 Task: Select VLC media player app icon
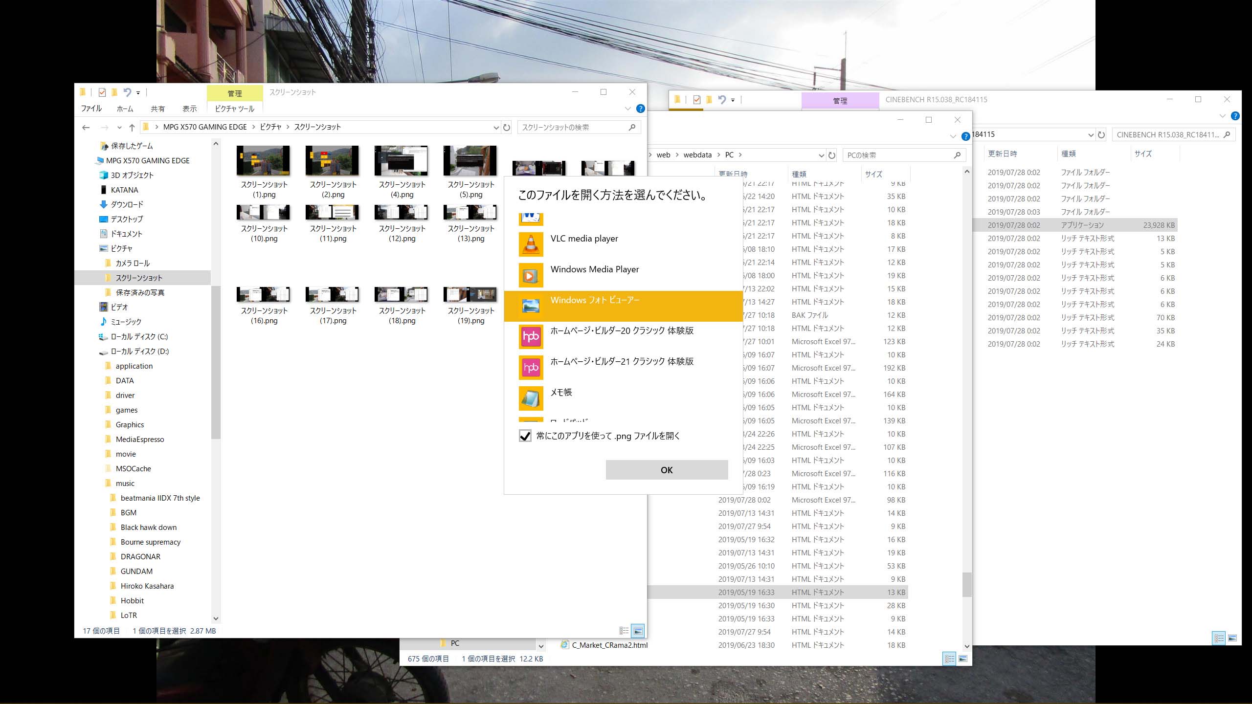pyautogui.click(x=531, y=244)
